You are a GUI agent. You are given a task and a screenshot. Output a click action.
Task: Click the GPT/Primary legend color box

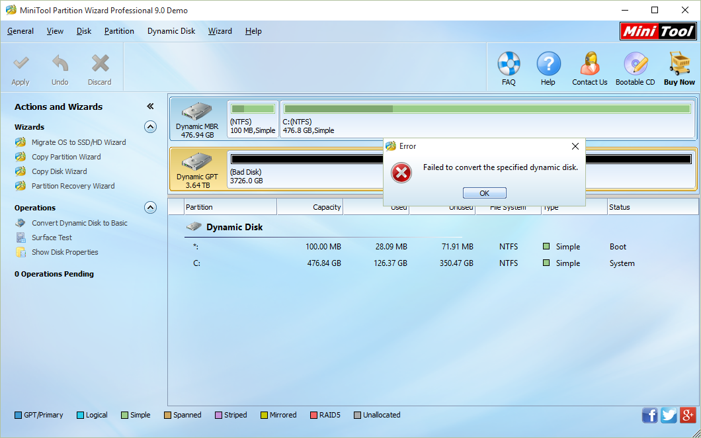point(18,416)
